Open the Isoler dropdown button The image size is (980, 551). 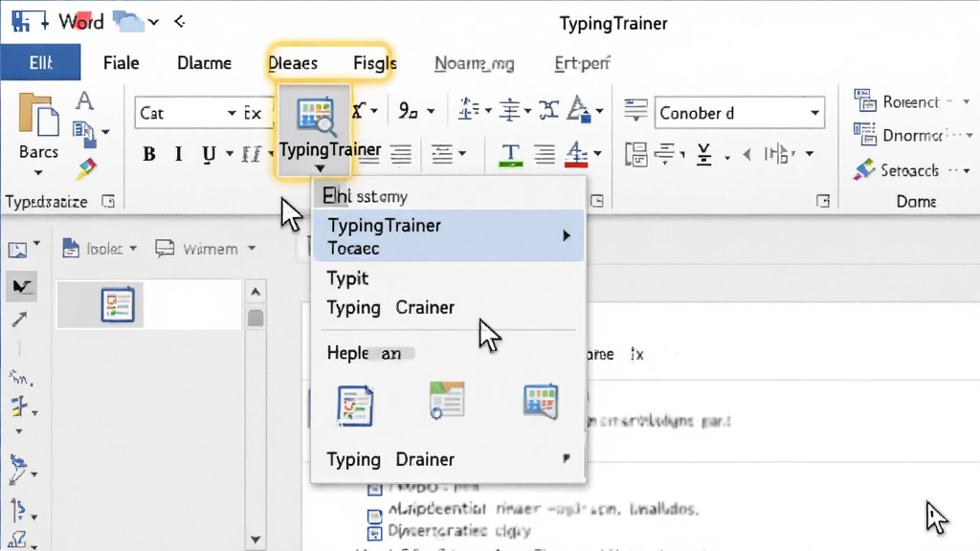pos(100,249)
